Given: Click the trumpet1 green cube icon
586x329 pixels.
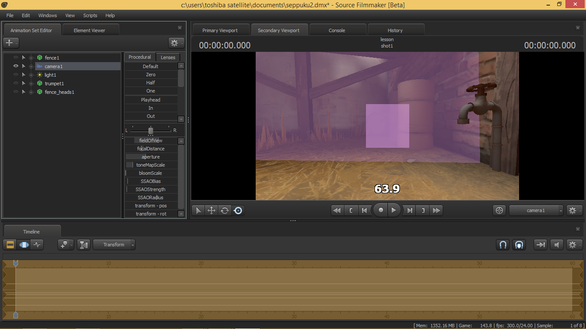Looking at the screenshot, I should click(x=39, y=83).
